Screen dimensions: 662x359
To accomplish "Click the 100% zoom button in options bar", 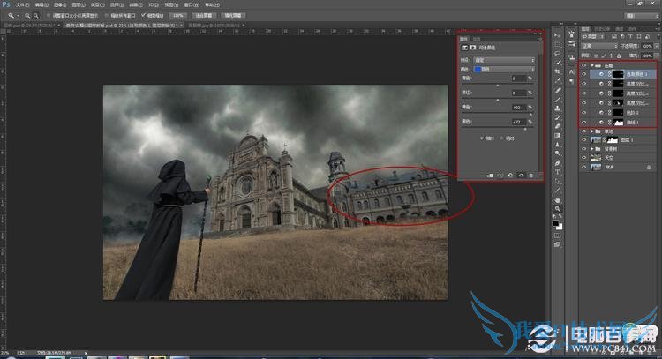I will point(178,16).
